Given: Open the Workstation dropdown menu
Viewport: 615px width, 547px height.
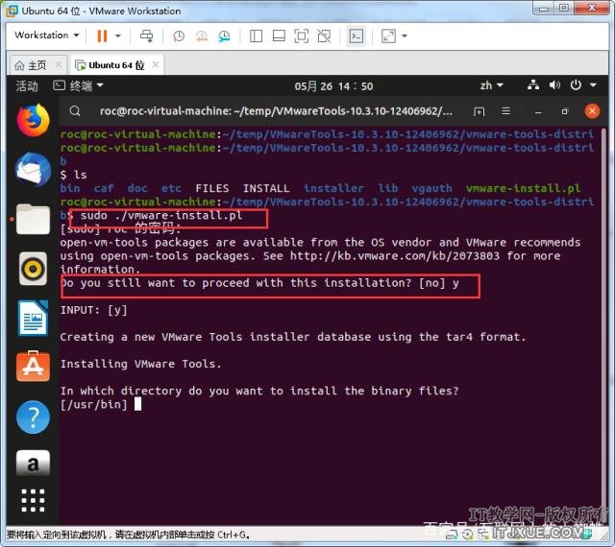Looking at the screenshot, I should click(x=46, y=36).
